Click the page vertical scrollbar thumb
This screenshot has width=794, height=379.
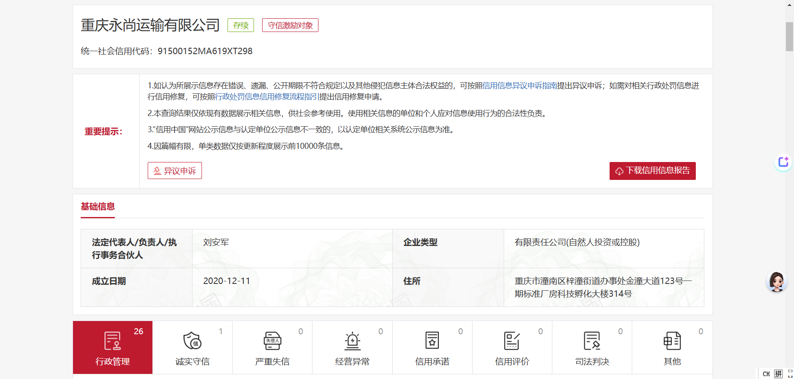[x=789, y=37]
